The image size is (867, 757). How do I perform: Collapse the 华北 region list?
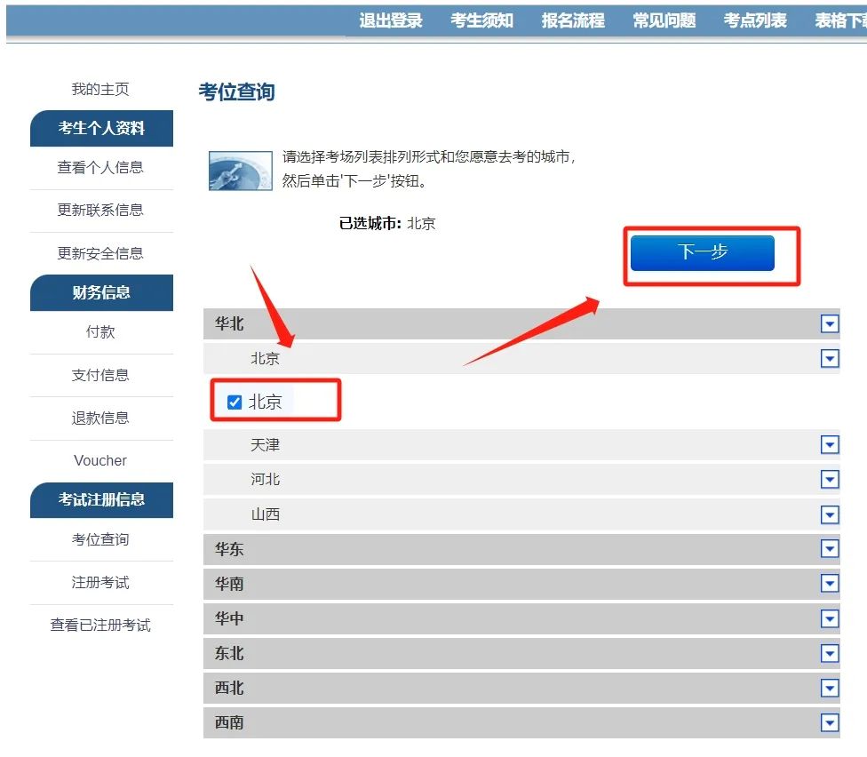(x=829, y=323)
